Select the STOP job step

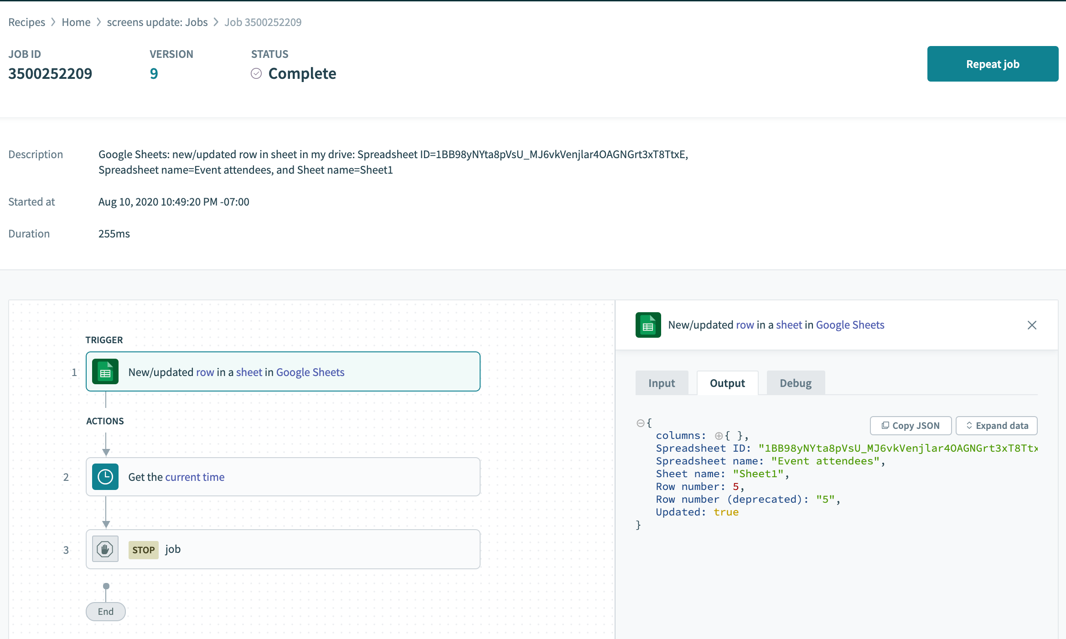283,549
